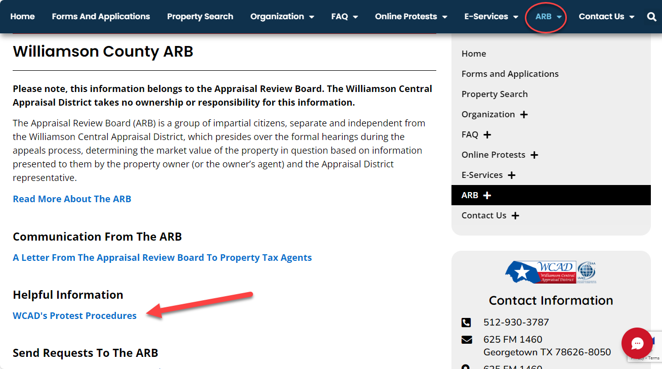Click Send Requests To The ARB heading
662x369 pixels.
(x=86, y=353)
